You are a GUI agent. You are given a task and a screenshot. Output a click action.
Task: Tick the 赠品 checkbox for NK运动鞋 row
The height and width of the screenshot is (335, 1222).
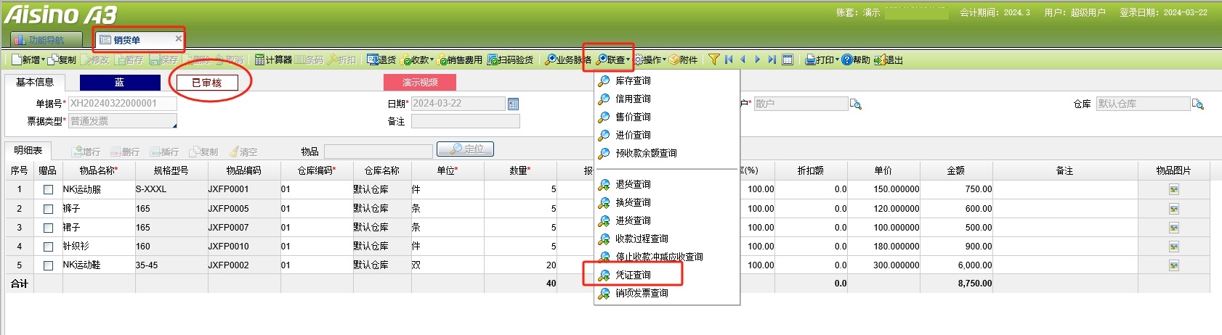click(48, 265)
